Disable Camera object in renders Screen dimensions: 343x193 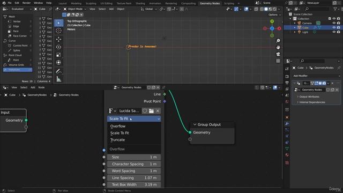(x=338, y=23)
